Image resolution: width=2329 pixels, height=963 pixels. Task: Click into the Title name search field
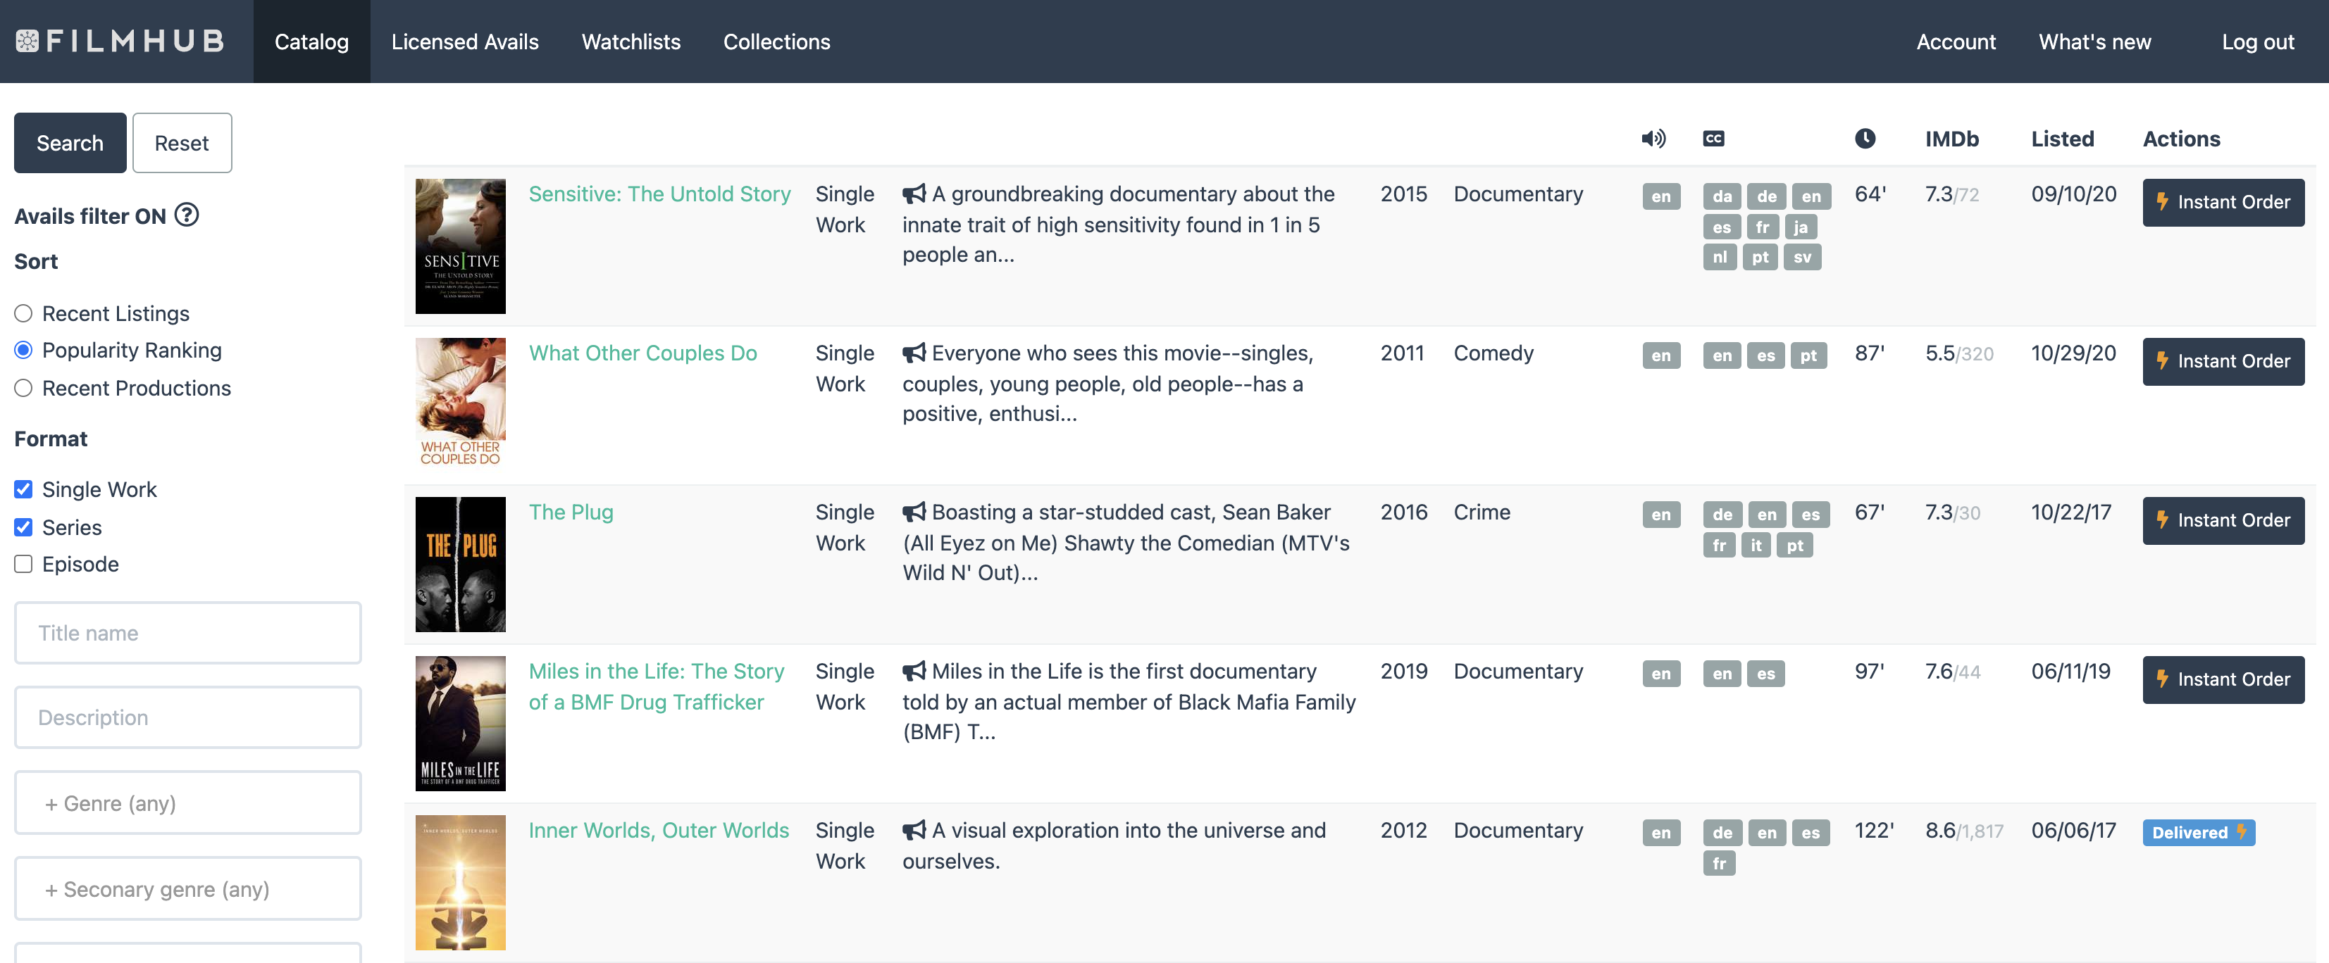click(x=188, y=632)
